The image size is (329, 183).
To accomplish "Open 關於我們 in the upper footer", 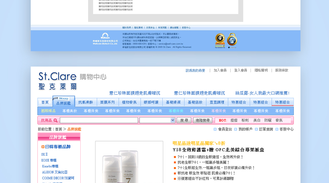I will pos(127,28).
